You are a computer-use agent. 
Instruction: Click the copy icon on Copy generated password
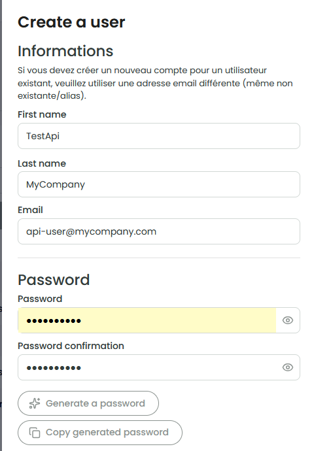(35, 433)
